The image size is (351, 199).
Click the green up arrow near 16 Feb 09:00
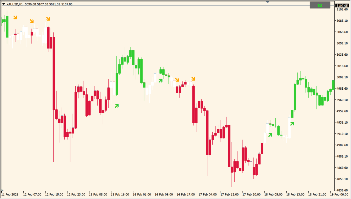coord(161,80)
